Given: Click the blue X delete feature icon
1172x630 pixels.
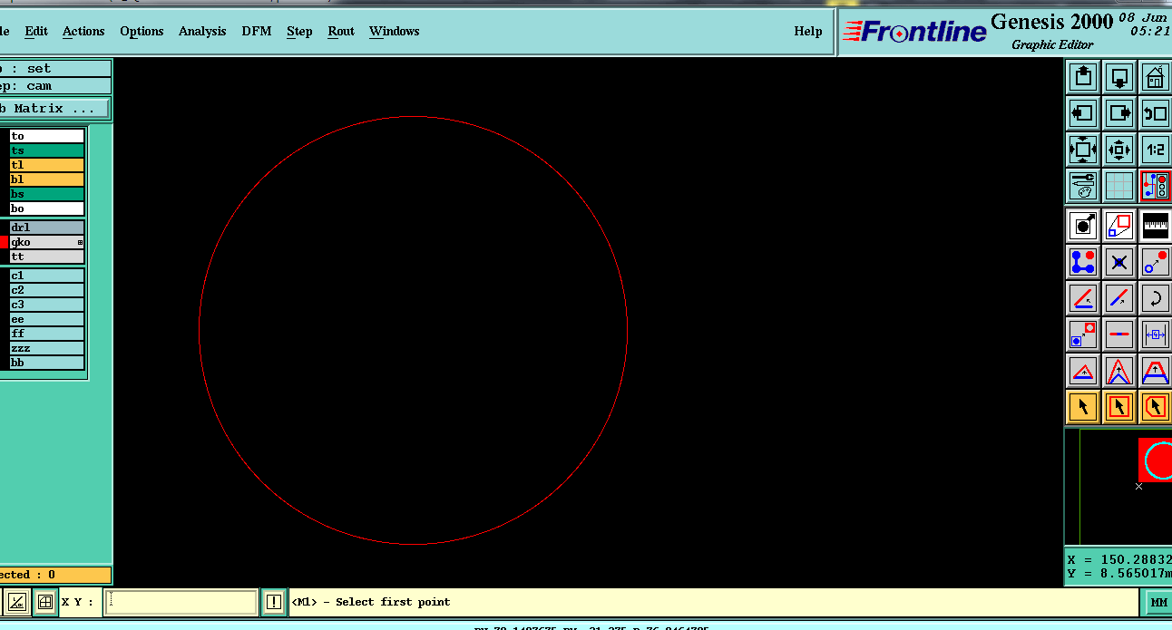Looking at the screenshot, I should 1119,262.
